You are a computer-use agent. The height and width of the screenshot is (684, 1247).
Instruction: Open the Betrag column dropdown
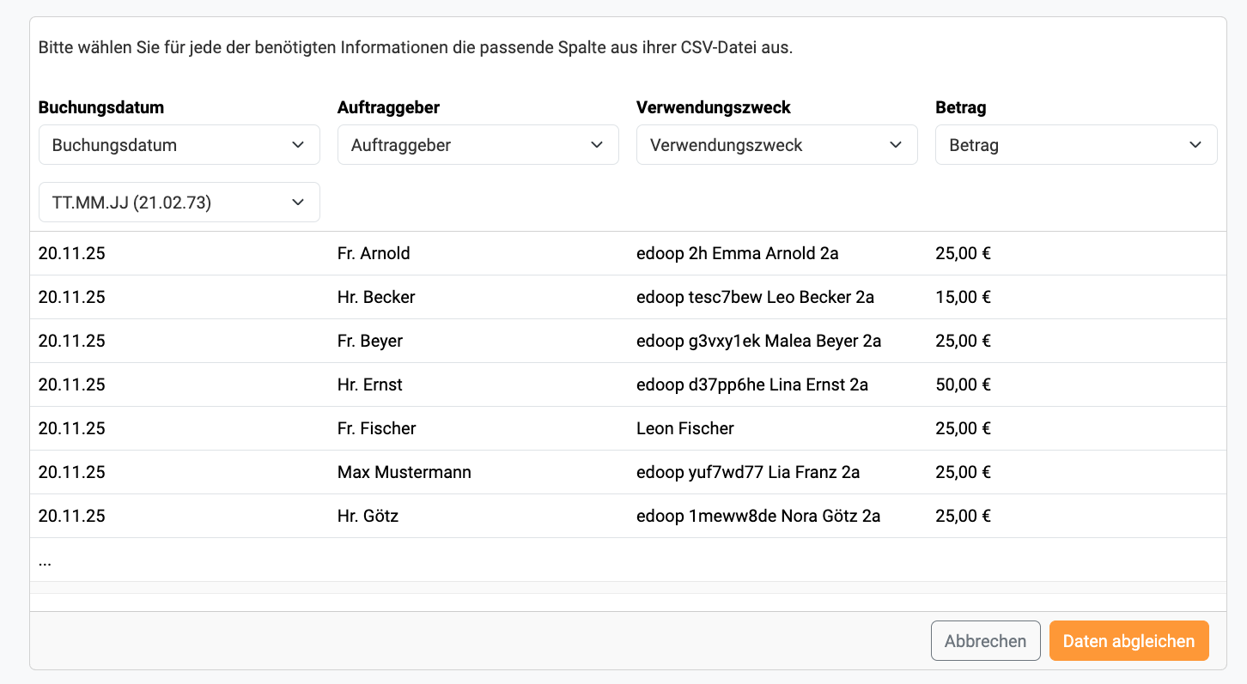click(1075, 145)
